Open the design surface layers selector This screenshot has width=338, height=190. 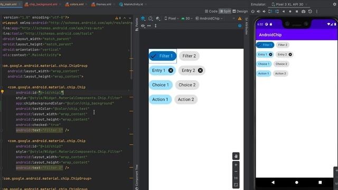point(143,18)
